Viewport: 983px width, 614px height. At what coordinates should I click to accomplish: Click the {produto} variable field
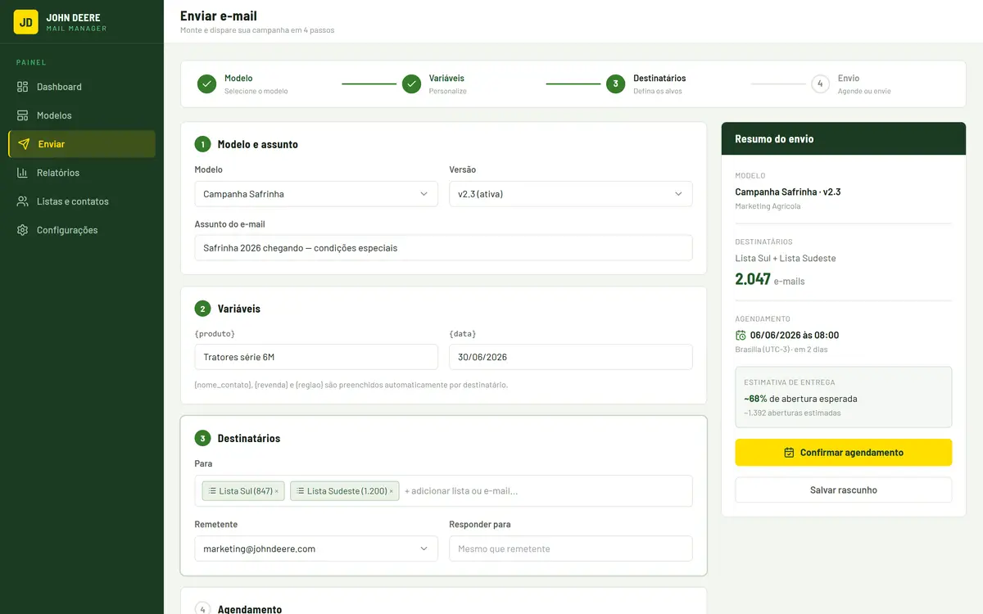coord(316,357)
